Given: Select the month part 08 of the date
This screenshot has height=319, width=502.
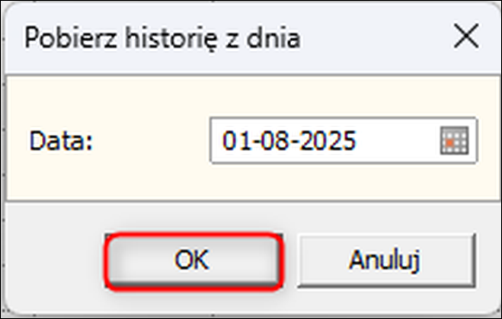Looking at the screenshot, I should [x=268, y=141].
